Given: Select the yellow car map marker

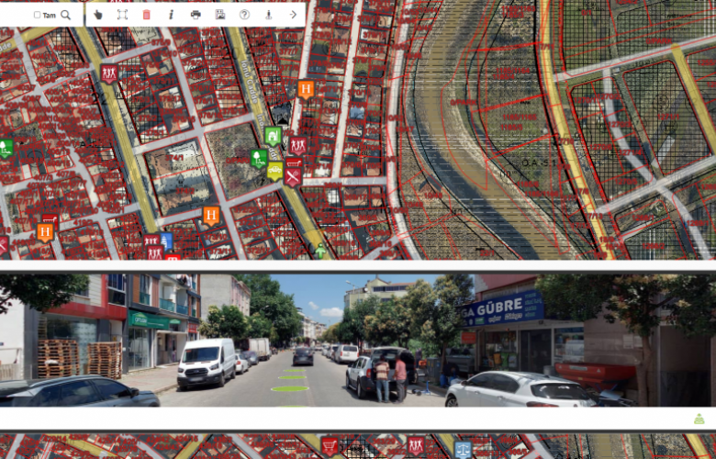Looking at the screenshot, I should (274, 172).
